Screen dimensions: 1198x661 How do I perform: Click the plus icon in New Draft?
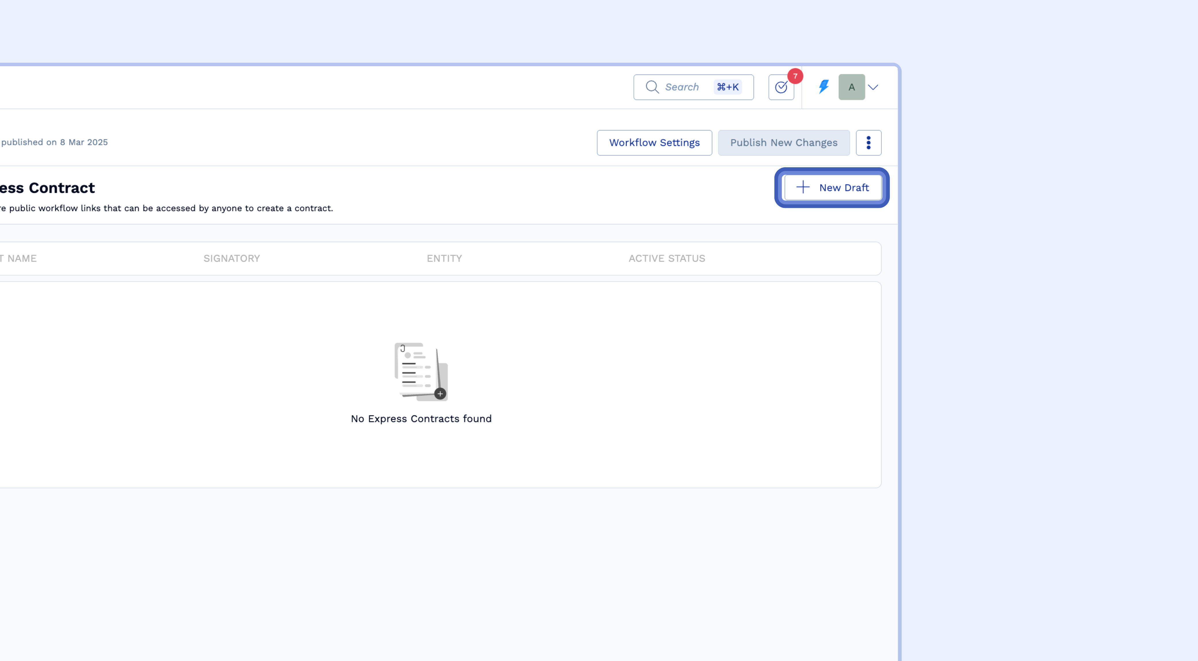[803, 187]
